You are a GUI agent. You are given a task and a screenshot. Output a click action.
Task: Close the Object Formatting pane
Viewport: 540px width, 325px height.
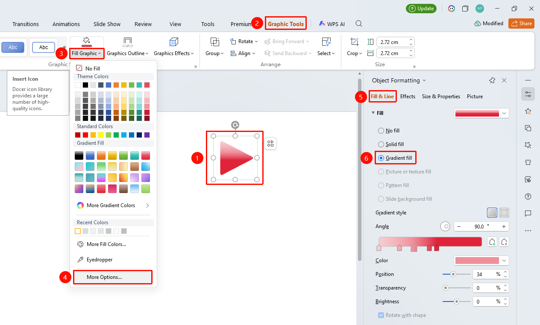pyautogui.click(x=504, y=80)
